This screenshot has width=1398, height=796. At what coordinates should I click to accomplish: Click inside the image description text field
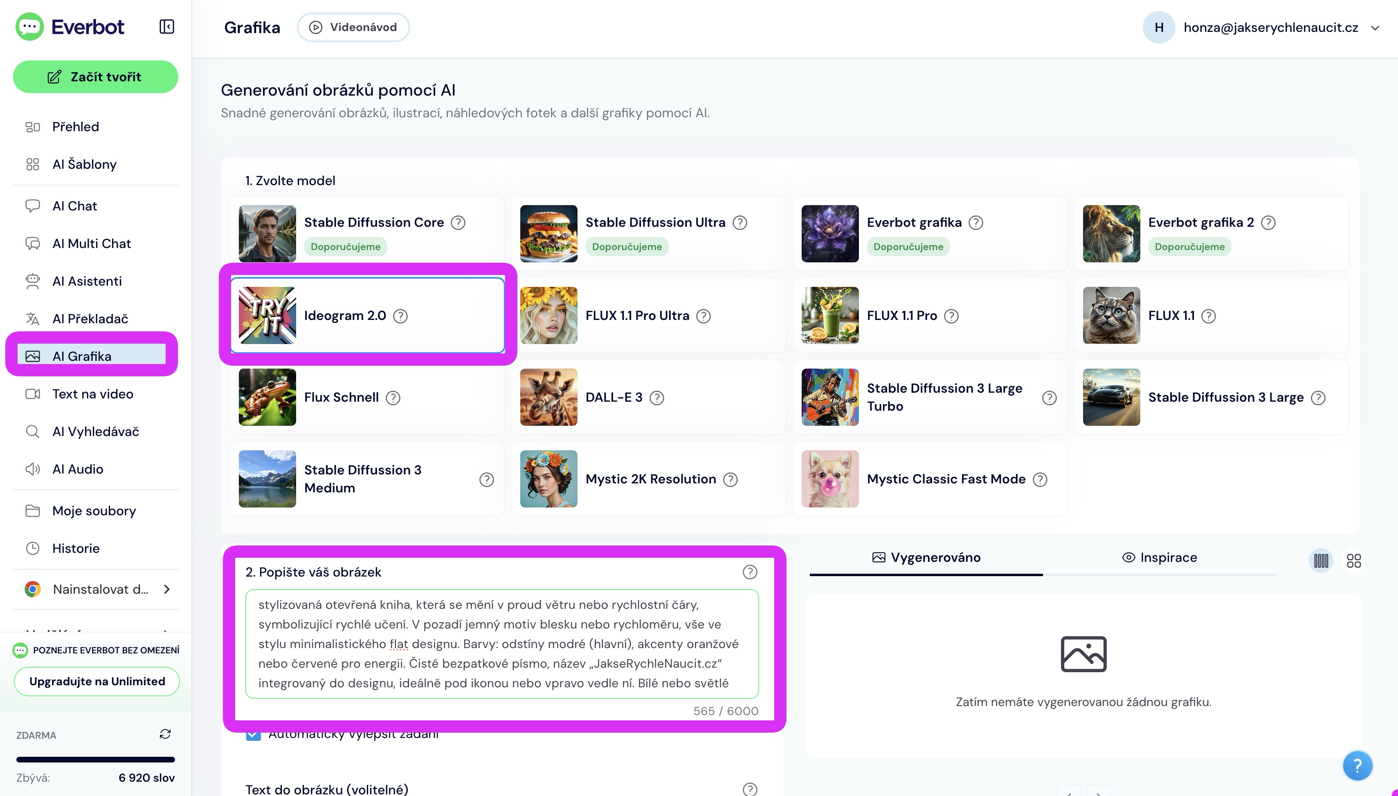[502, 644]
